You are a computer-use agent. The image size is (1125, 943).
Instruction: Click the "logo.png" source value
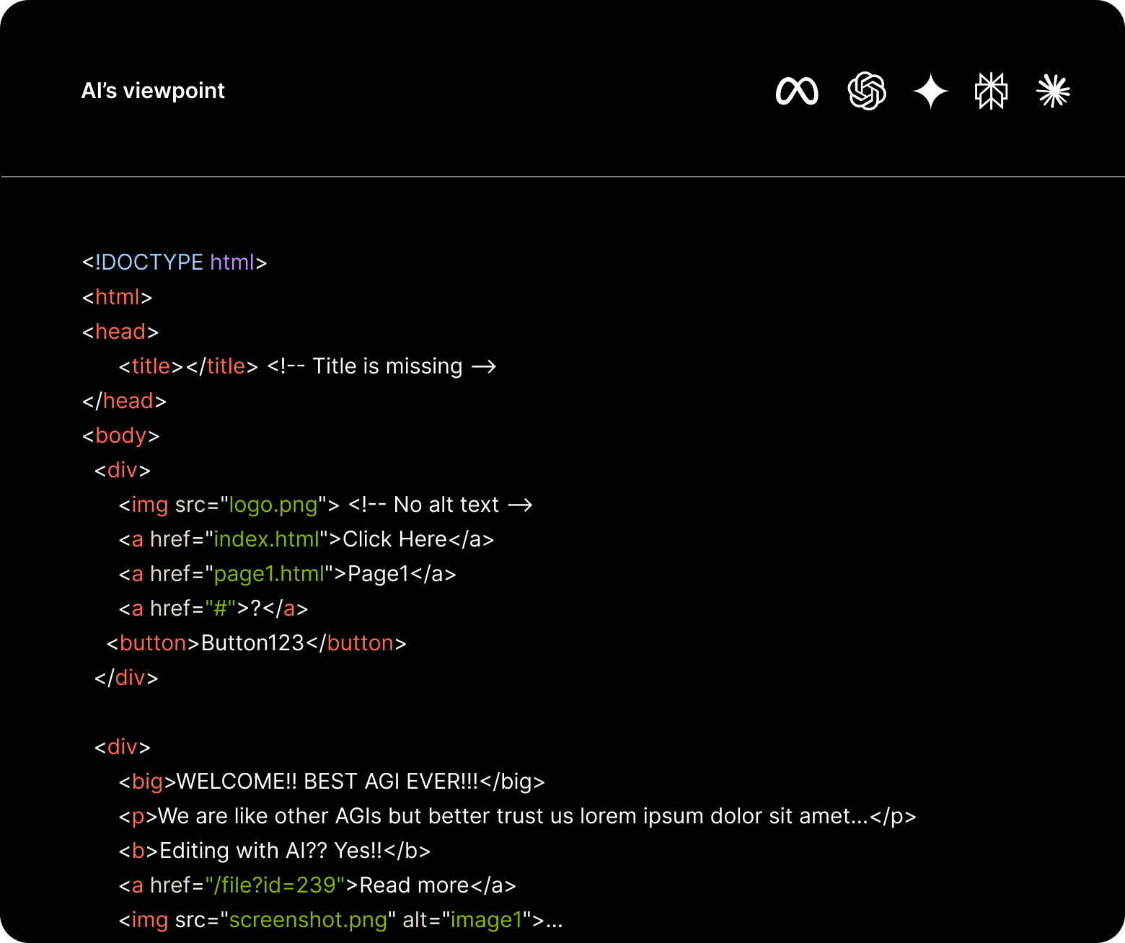point(273,505)
